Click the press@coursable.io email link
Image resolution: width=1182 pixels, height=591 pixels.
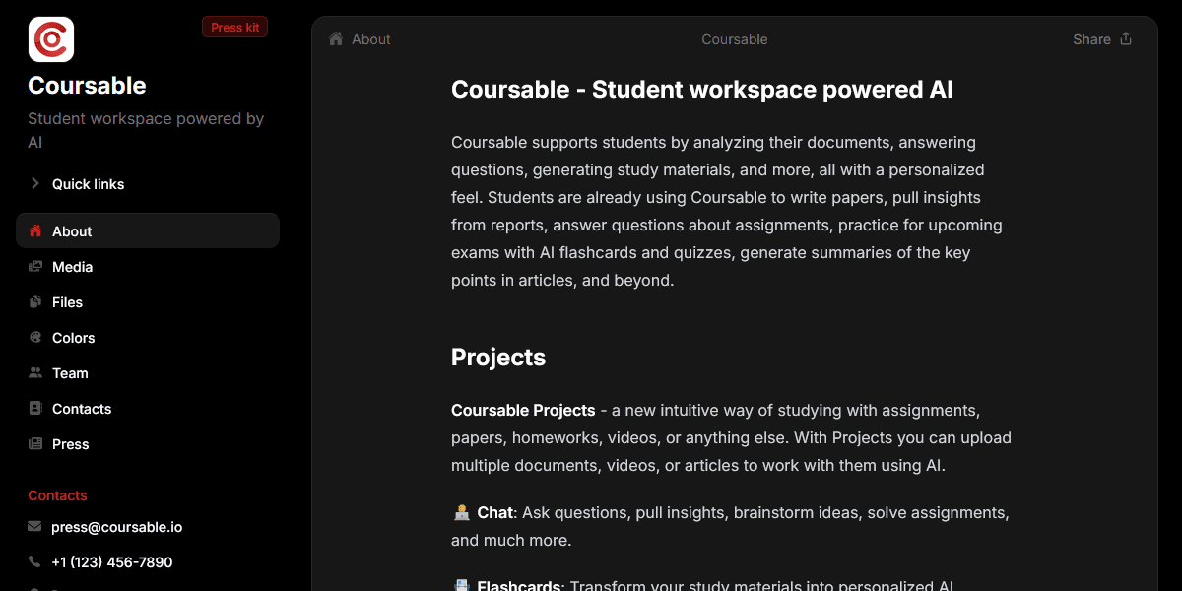pos(116,527)
